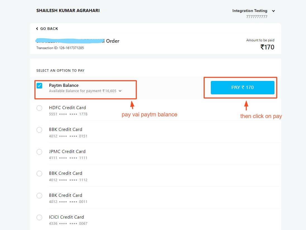Select BBK Credit Card ending 1112
Screen dimensions: 306x230
pos(39,174)
